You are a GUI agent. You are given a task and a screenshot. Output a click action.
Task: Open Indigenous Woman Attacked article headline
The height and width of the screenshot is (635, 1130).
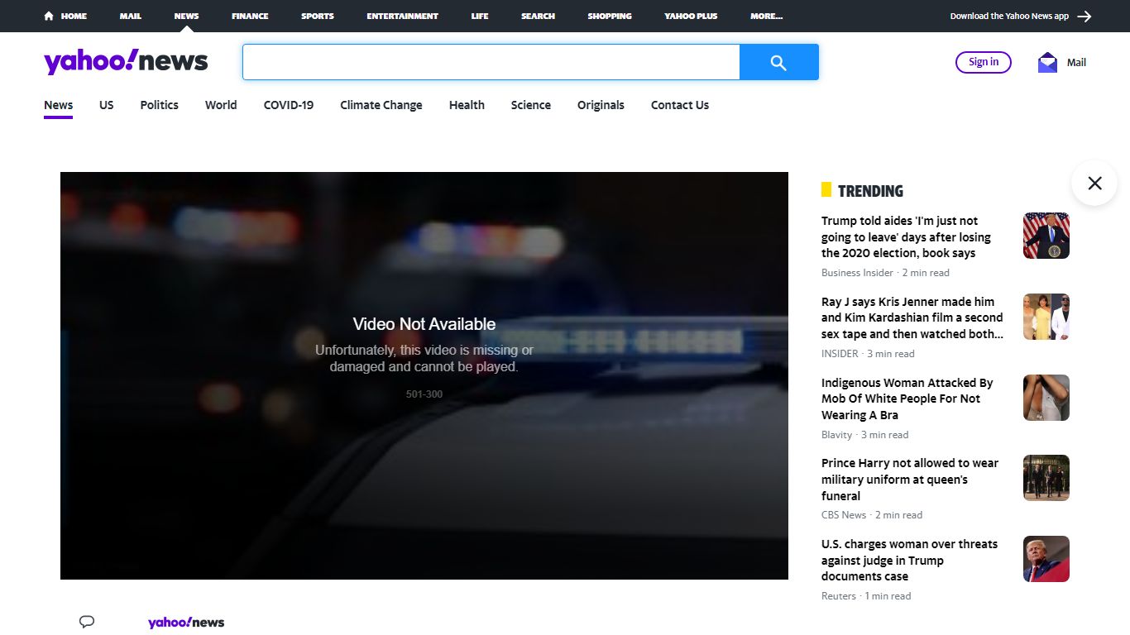click(x=907, y=399)
